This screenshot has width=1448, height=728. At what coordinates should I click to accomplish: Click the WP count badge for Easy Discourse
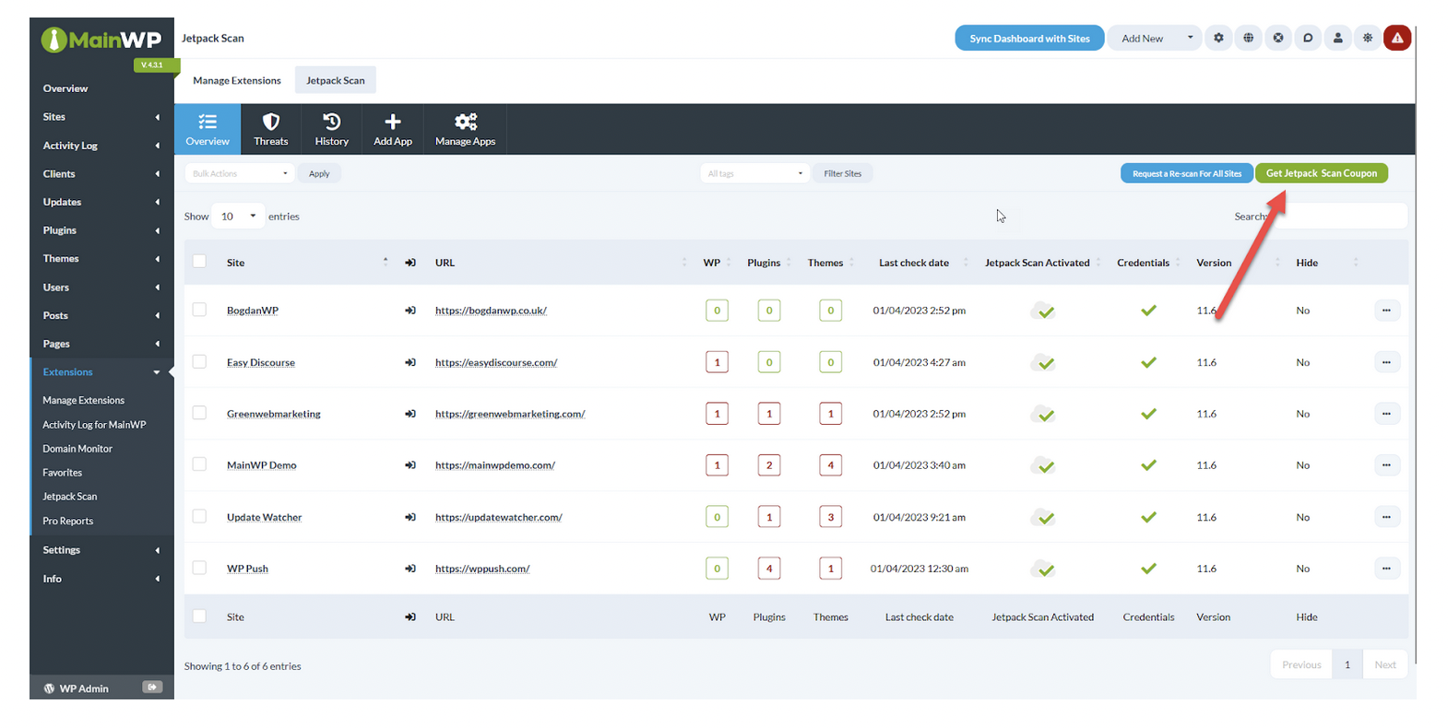(717, 362)
